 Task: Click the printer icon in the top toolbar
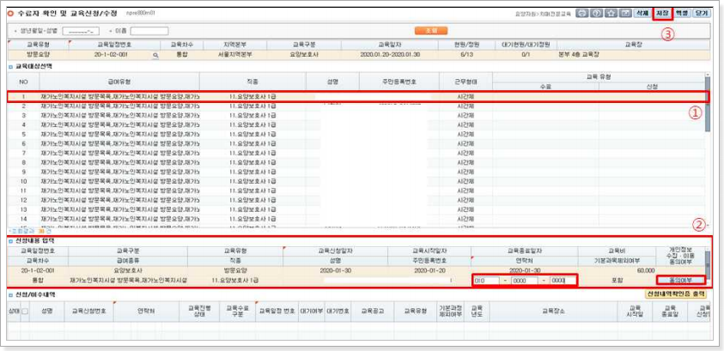click(582, 14)
